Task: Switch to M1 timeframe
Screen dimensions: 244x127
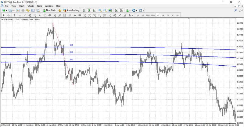Action: (x=138, y=15)
